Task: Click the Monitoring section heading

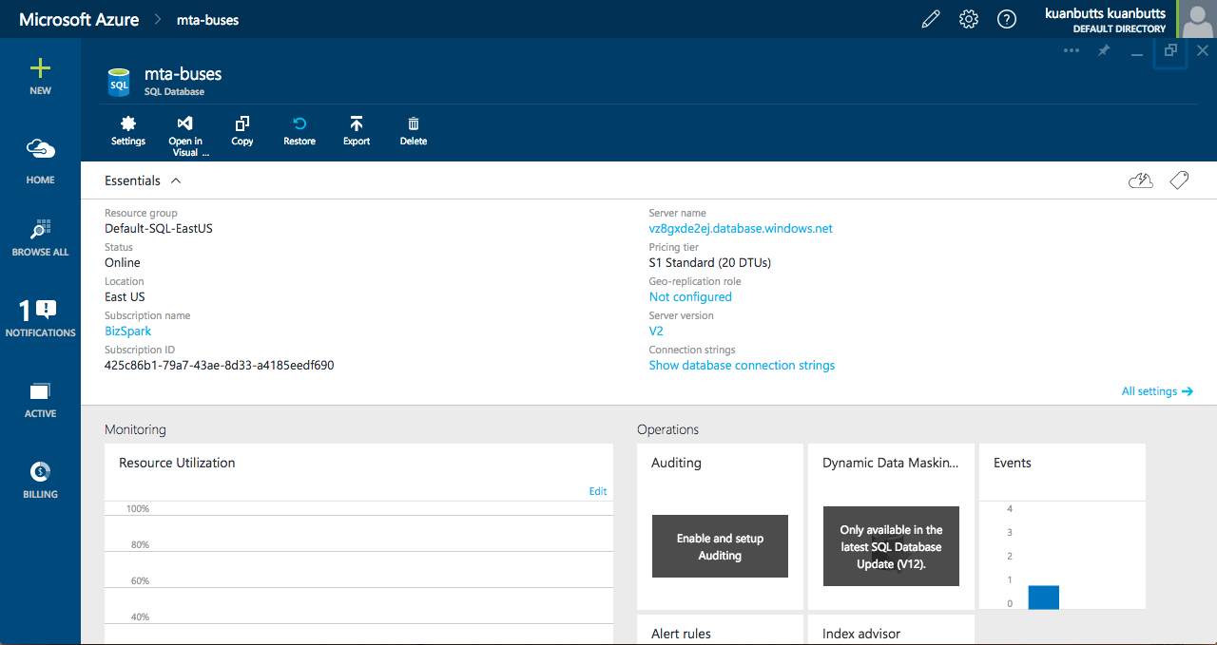Action: pyautogui.click(x=135, y=429)
